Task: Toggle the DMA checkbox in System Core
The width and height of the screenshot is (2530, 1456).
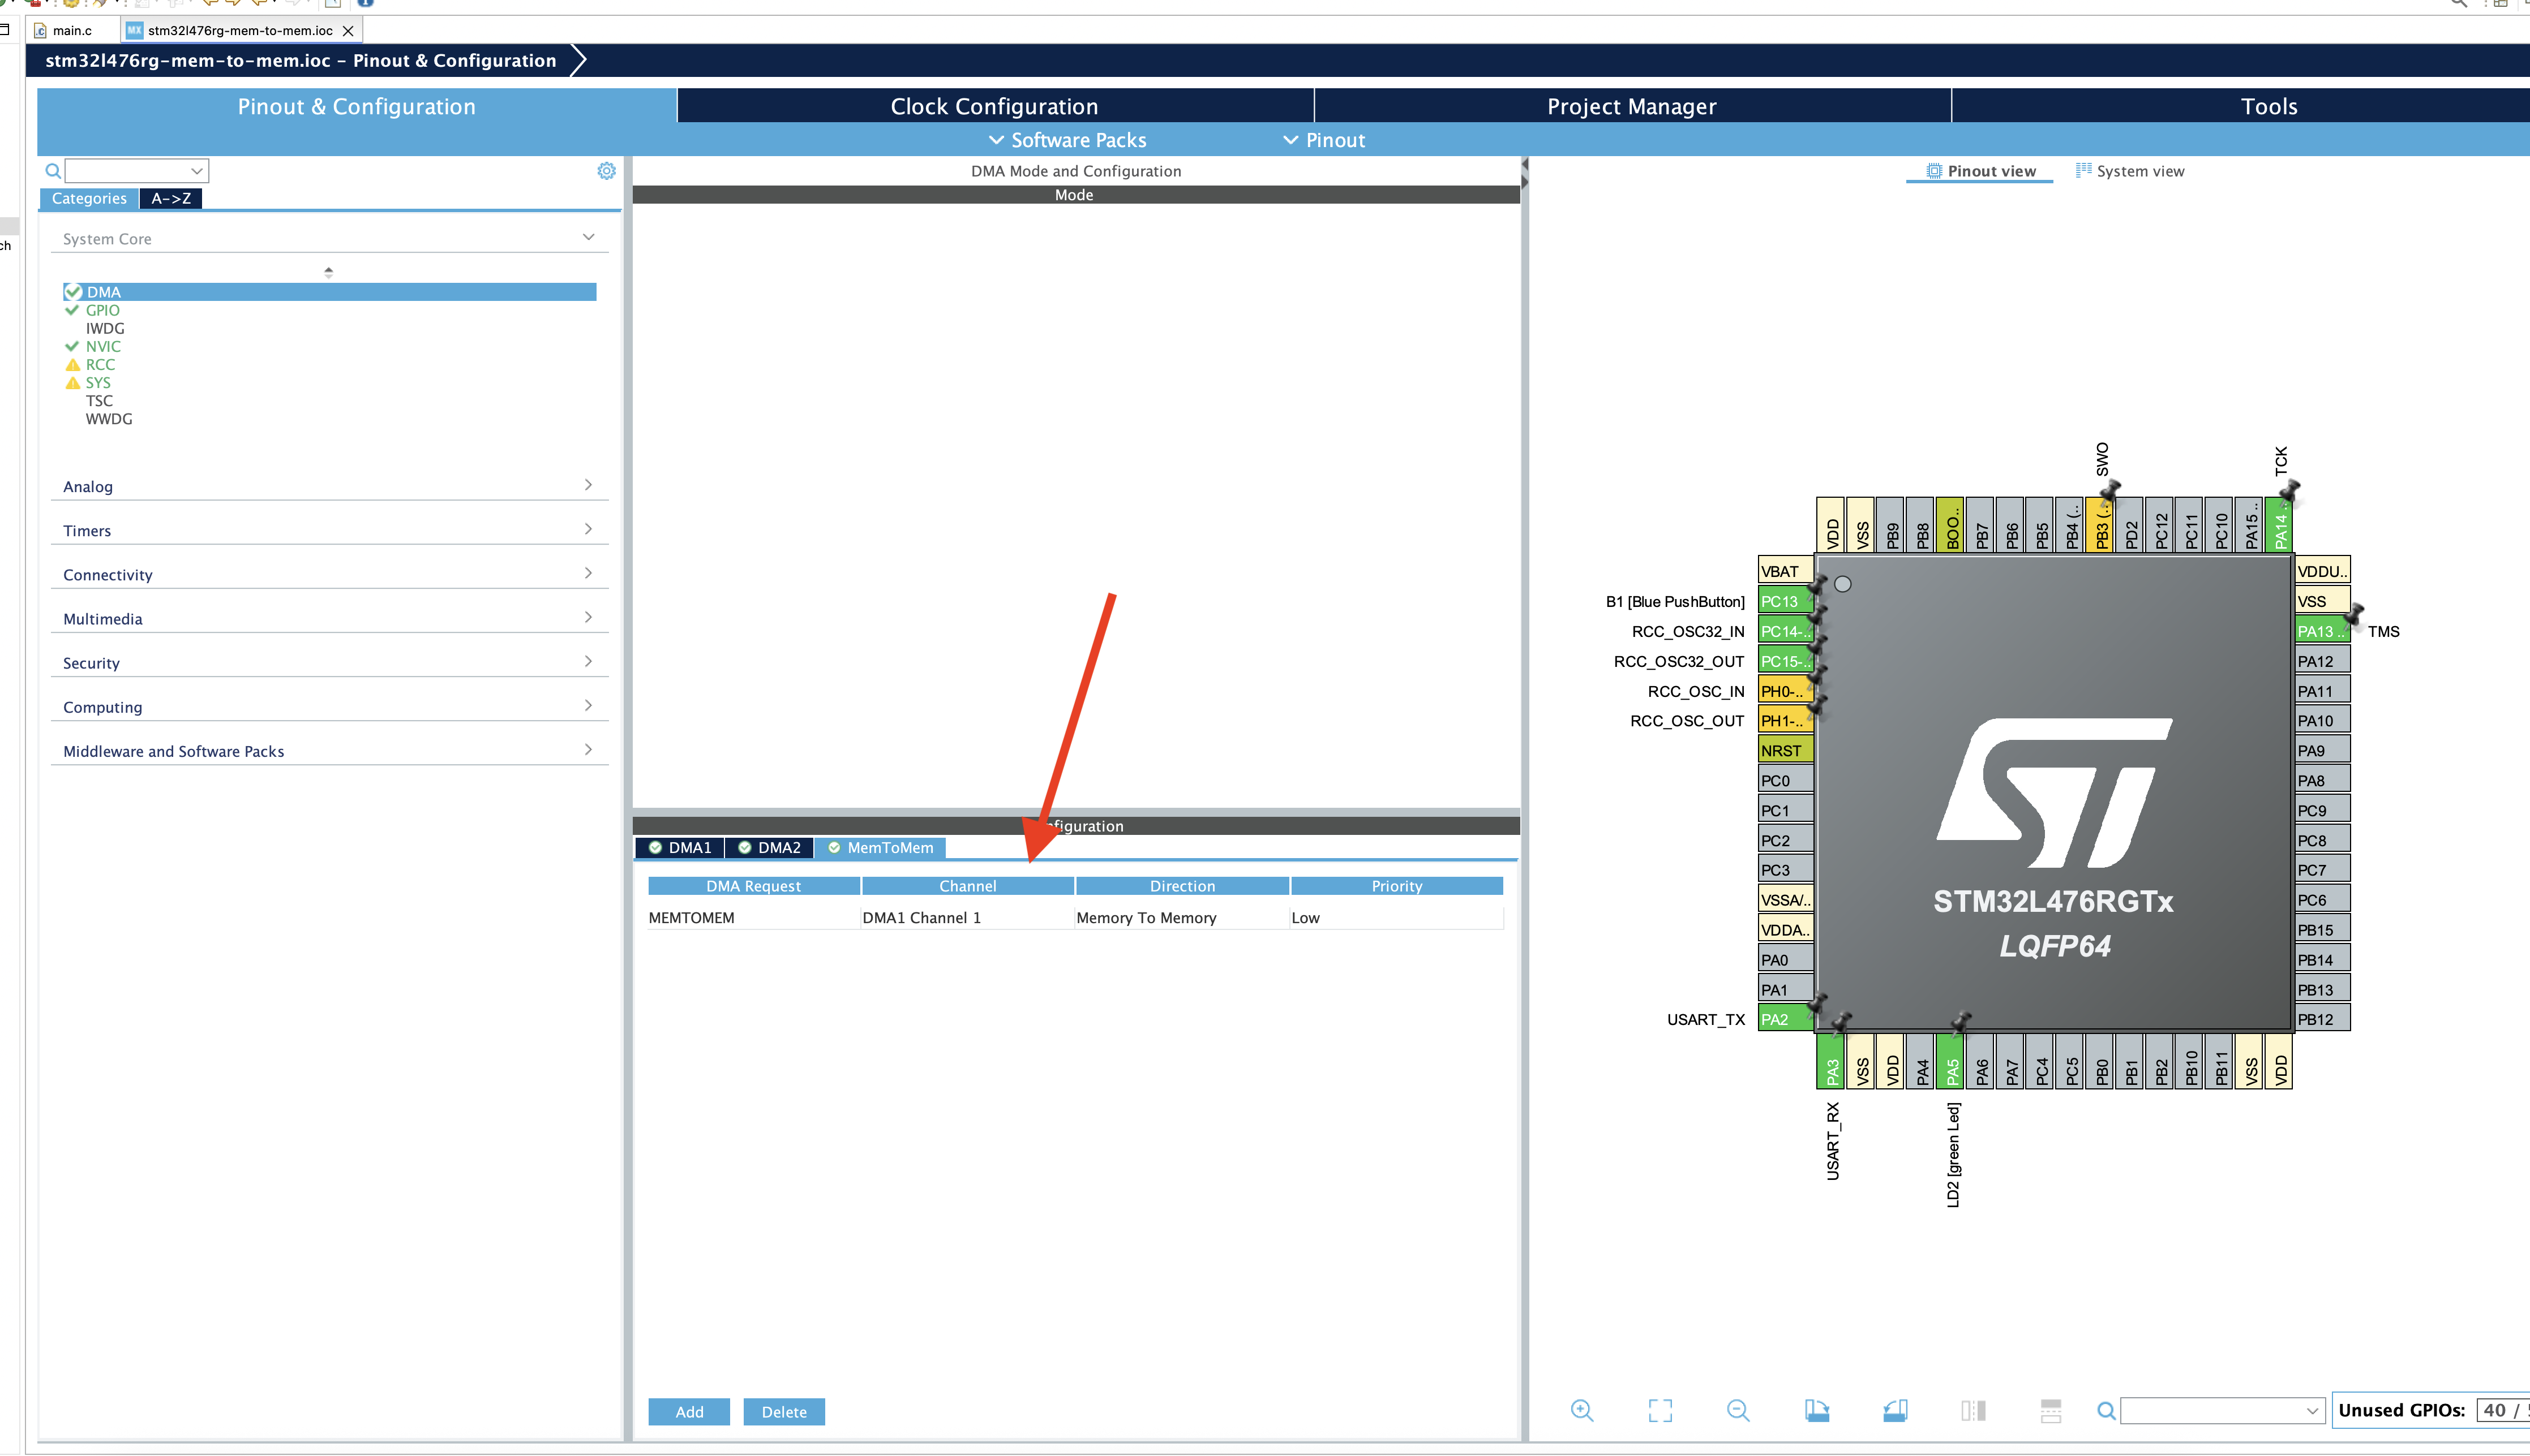Action: pos(73,292)
